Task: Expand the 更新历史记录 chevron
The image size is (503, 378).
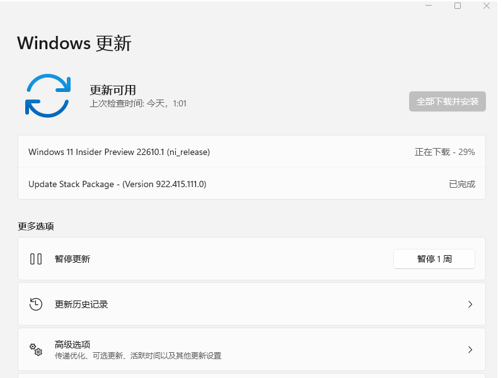Action: [470, 304]
